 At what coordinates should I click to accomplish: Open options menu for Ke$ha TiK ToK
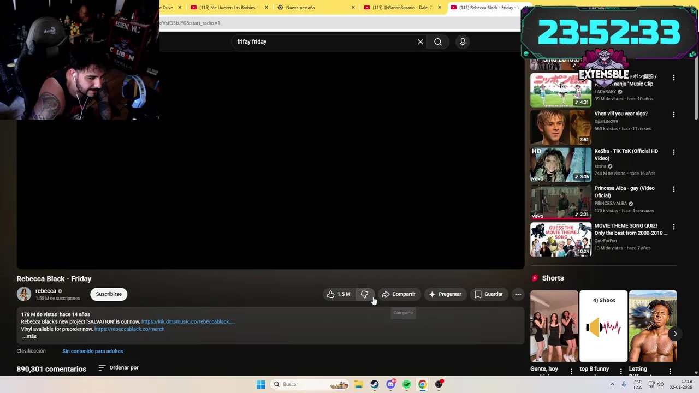673,152
